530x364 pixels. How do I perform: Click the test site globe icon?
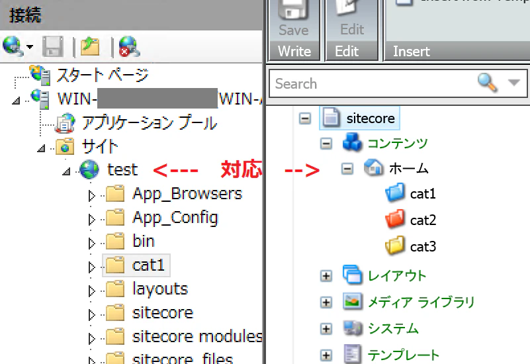coord(89,169)
